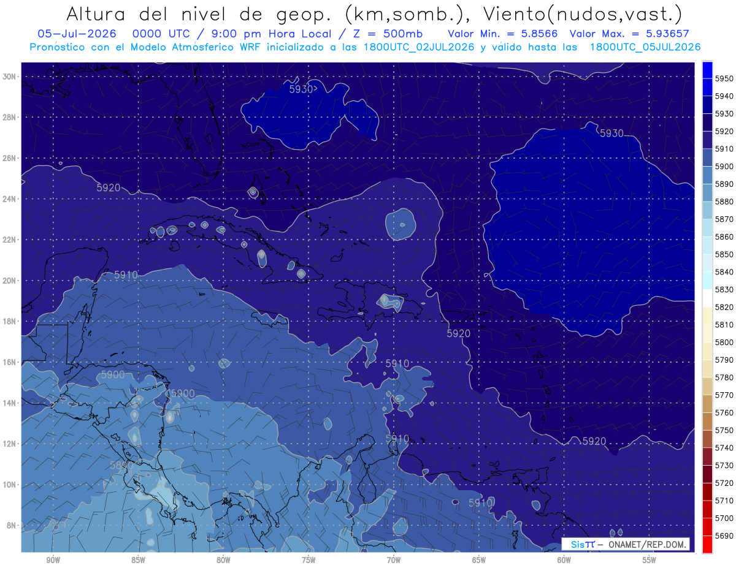Click the latitude axis label 10N
Image resolution: width=736 pixels, height=568 pixels.
9,484
